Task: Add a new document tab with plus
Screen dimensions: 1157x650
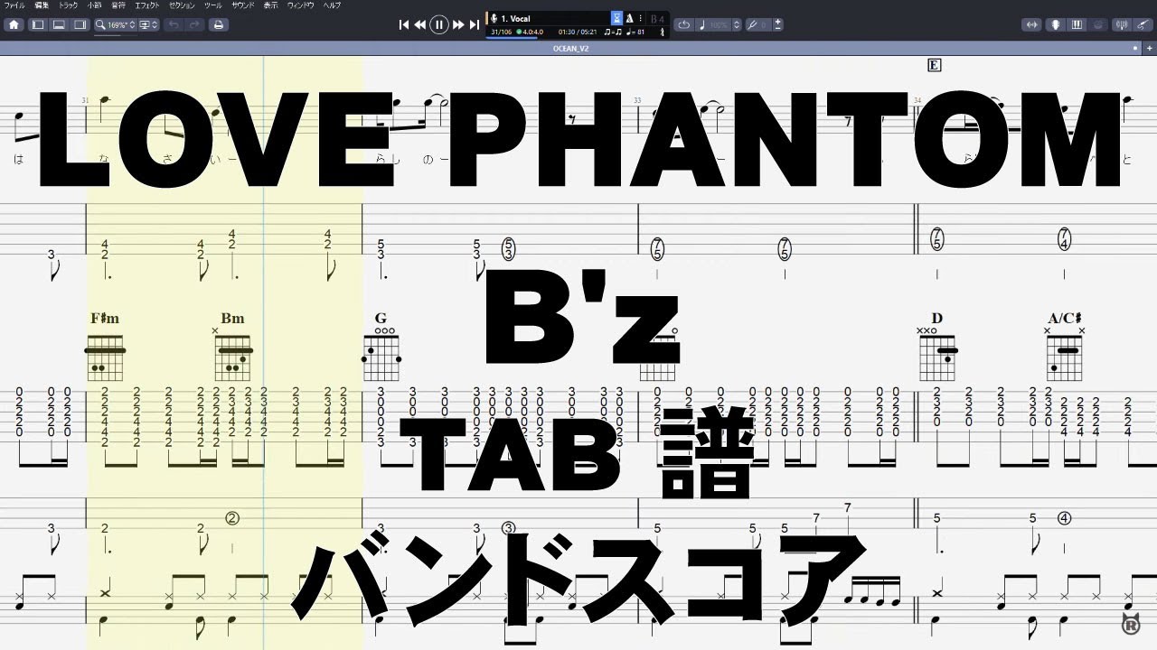Action: 1149,48
